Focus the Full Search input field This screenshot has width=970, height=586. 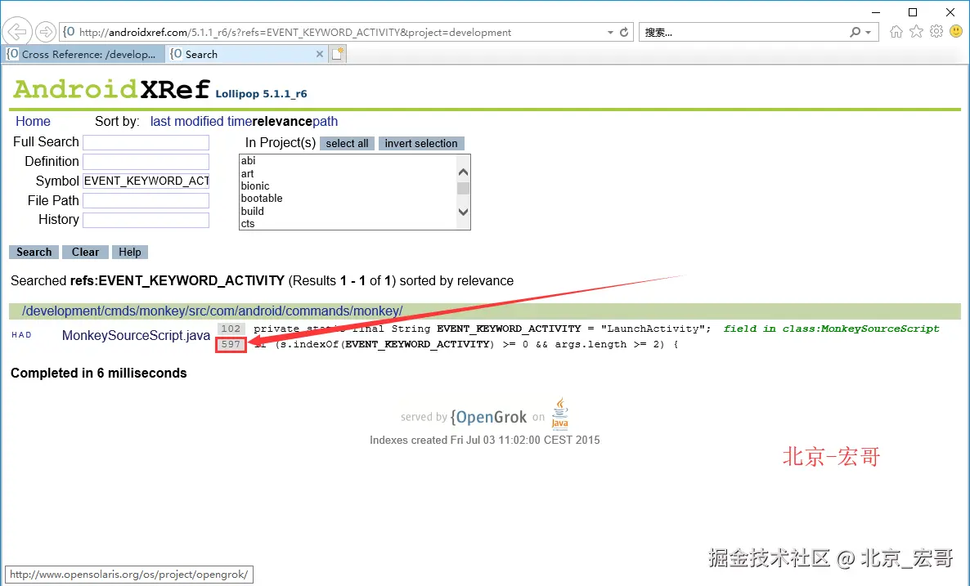tap(146, 142)
